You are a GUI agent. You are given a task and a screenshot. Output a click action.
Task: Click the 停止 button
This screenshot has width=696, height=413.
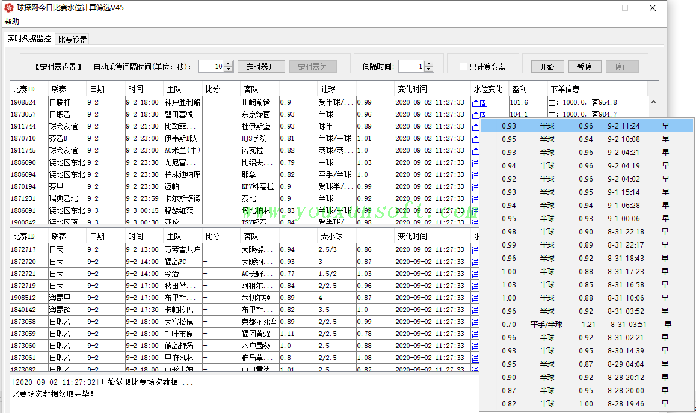coord(622,67)
